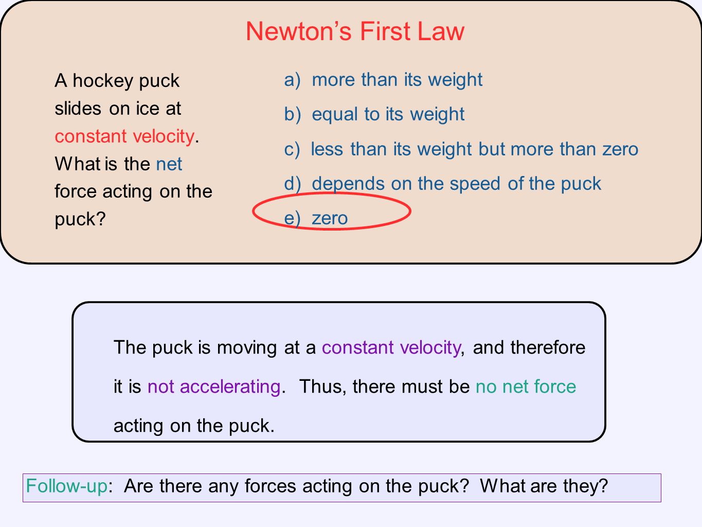The height and width of the screenshot is (527, 702).
Task: Click the green 'no net force' phrase
Action: click(x=526, y=387)
